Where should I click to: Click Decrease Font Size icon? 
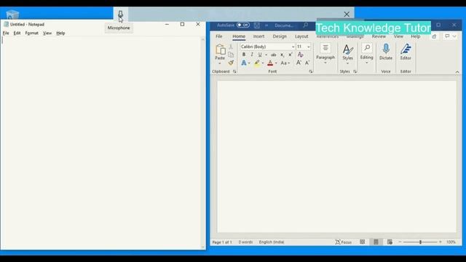(307, 63)
